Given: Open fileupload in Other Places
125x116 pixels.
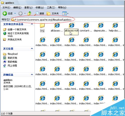Looking at the screenshot, I should tap(12, 54).
